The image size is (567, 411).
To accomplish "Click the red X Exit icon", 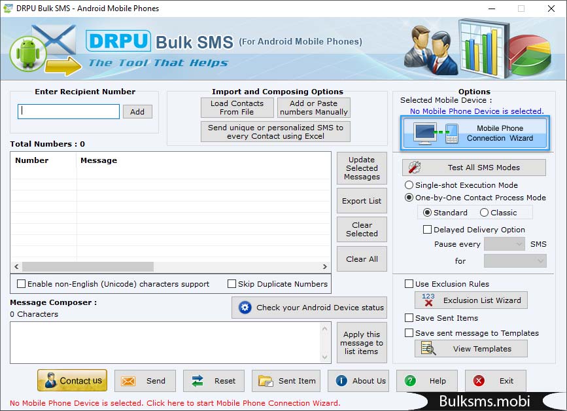I will point(479,381).
